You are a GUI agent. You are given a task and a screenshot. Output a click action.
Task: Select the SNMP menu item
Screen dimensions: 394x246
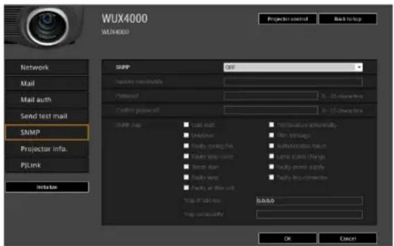coord(47,132)
